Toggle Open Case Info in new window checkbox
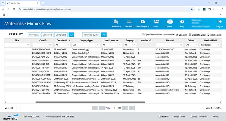Image resolution: width=226 pixels, height=121 pixels. point(143,34)
